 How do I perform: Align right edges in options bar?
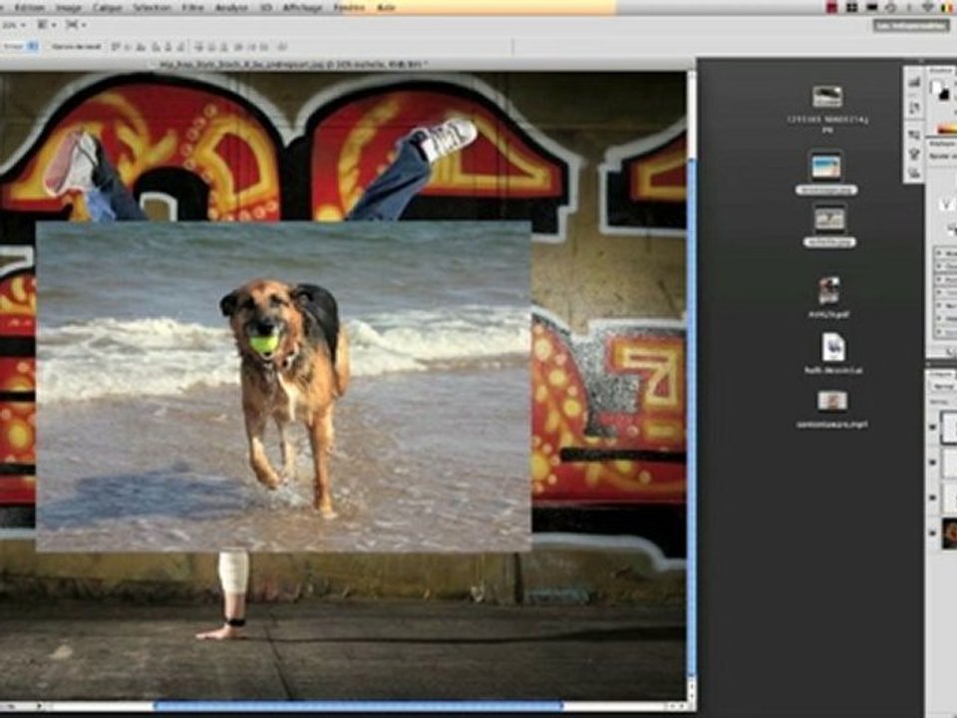click(180, 47)
